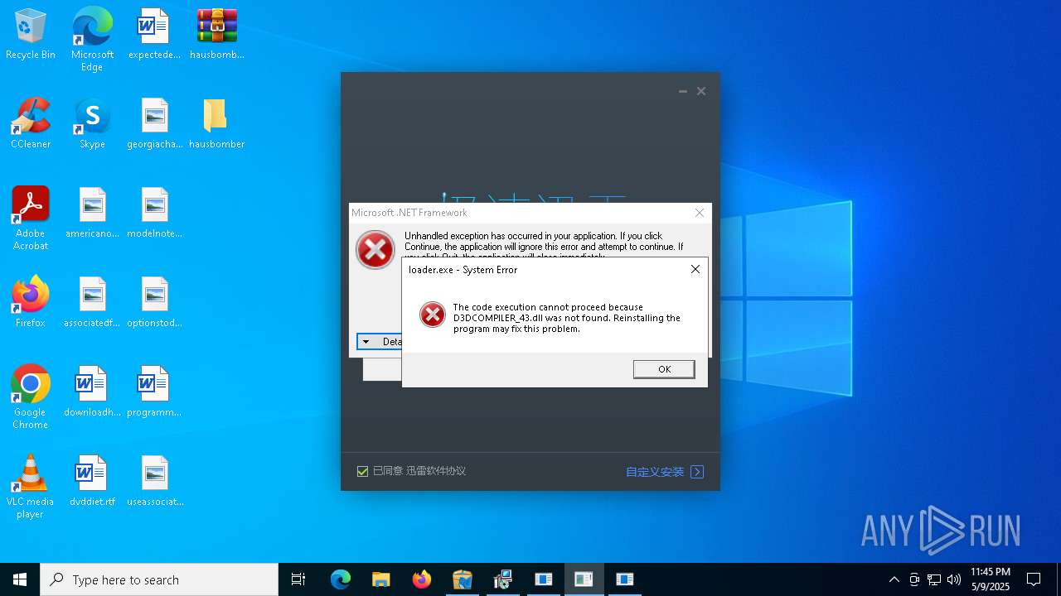Open Adobe Acrobat desktop shortcut
This screenshot has width=1061, height=596.
click(31, 219)
